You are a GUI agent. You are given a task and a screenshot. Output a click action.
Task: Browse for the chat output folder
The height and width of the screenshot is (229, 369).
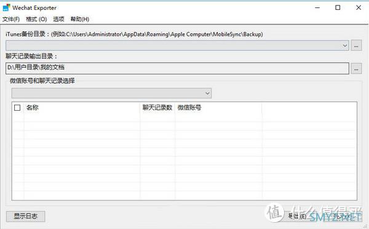[356, 69]
